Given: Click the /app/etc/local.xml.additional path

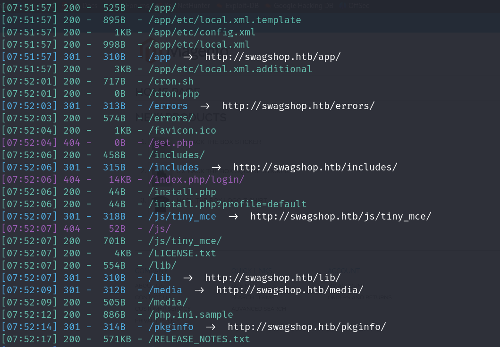Looking at the screenshot, I should pyautogui.click(x=230, y=69).
